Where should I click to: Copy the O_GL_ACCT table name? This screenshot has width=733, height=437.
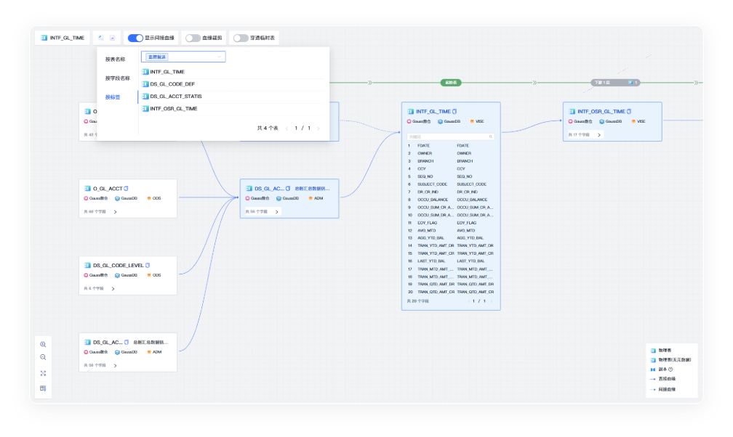click(x=127, y=189)
